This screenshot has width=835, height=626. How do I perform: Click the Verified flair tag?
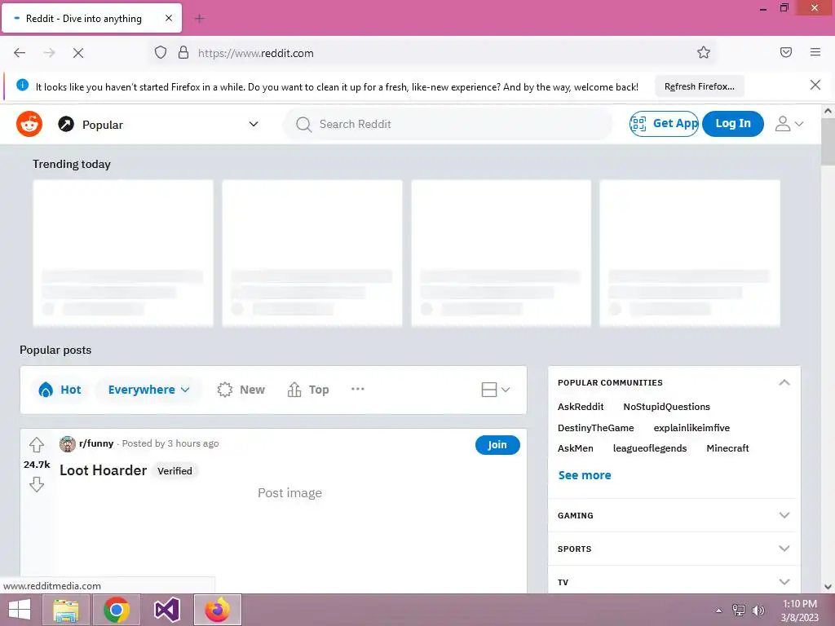pyautogui.click(x=175, y=471)
